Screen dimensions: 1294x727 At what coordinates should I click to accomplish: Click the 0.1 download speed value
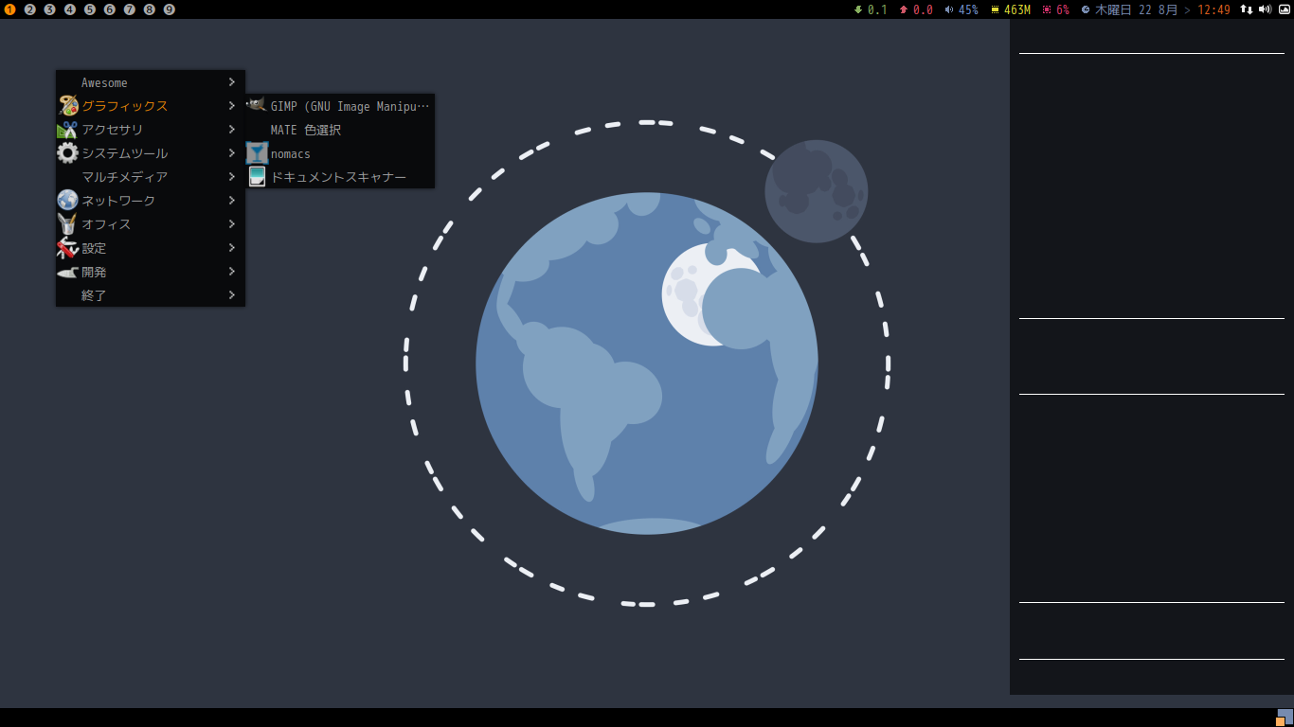pos(877,9)
